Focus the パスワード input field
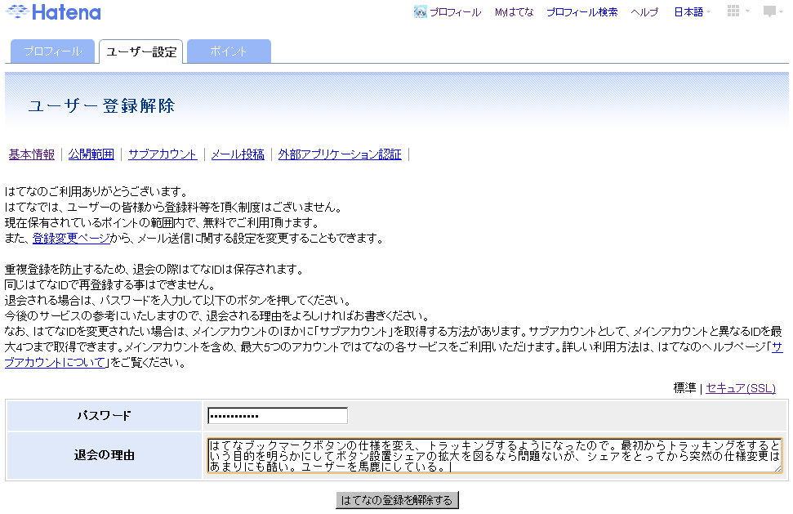Viewport: 793px width, 514px height. (278, 416)
